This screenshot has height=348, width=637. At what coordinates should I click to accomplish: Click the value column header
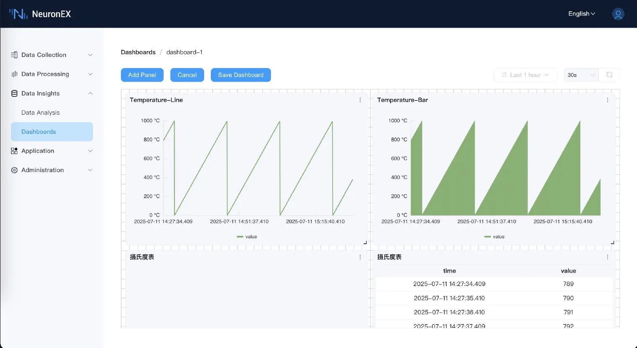click(x=568, y=271)
